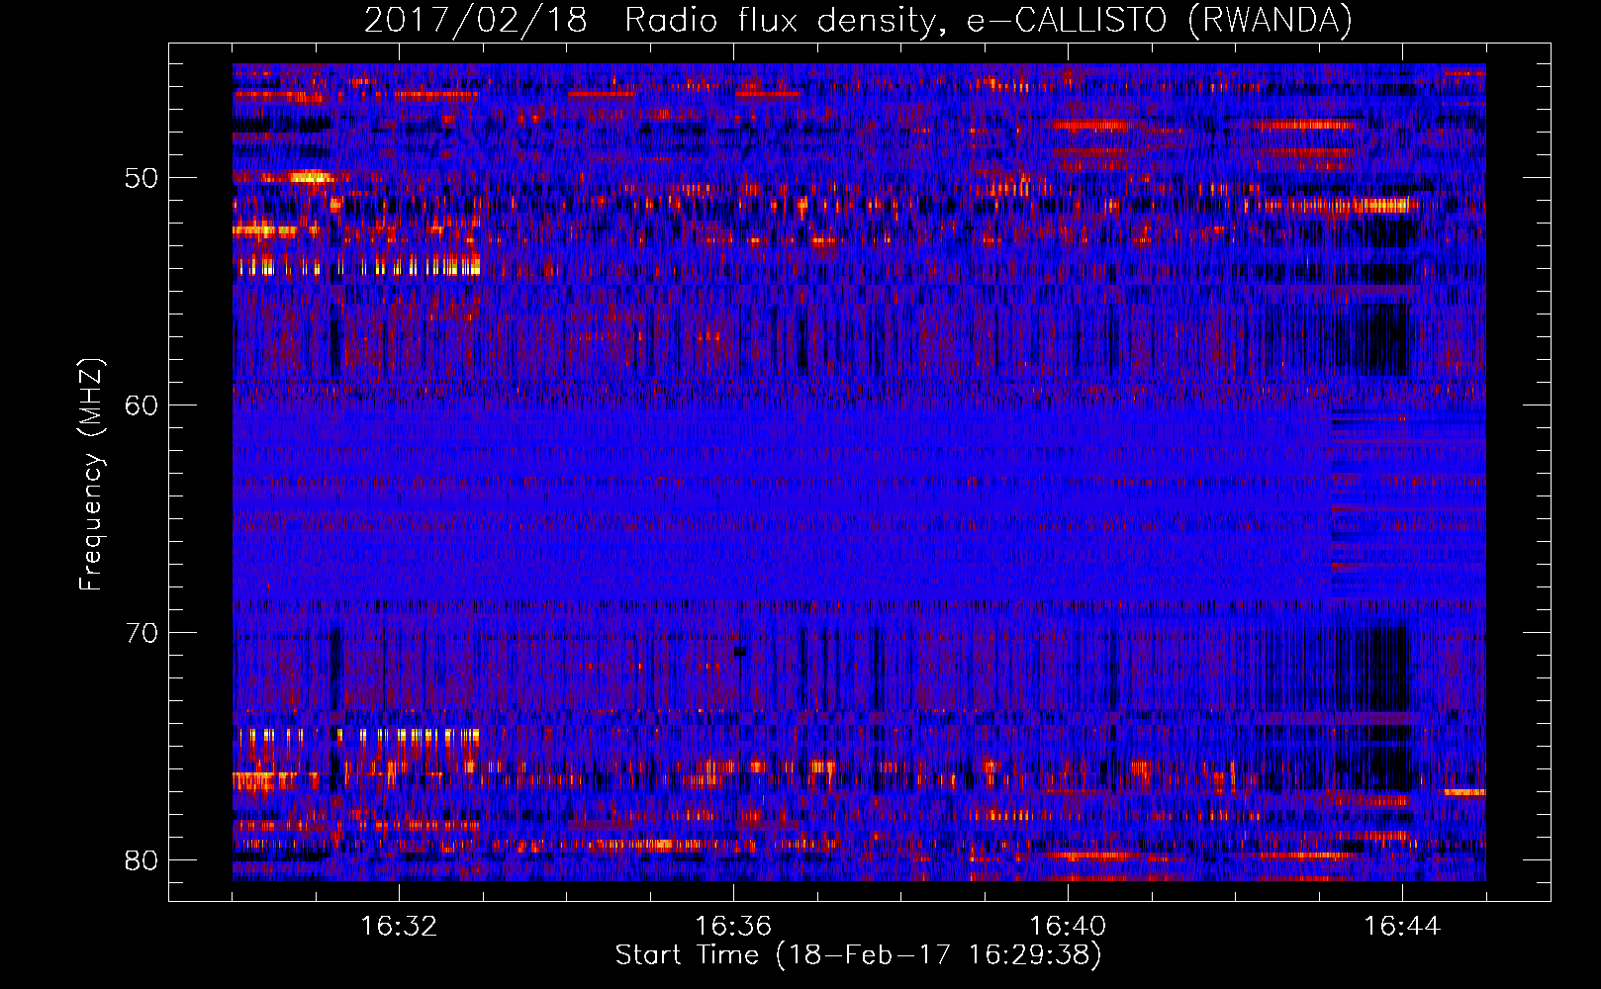Click the 50 frequency axis label
1601x989 pixels.
coord(141,179)
